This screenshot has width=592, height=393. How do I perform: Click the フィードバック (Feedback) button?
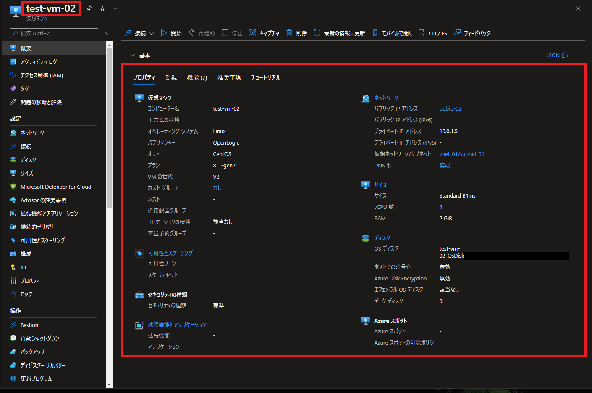pyautogui.click(x=472, y=33)
